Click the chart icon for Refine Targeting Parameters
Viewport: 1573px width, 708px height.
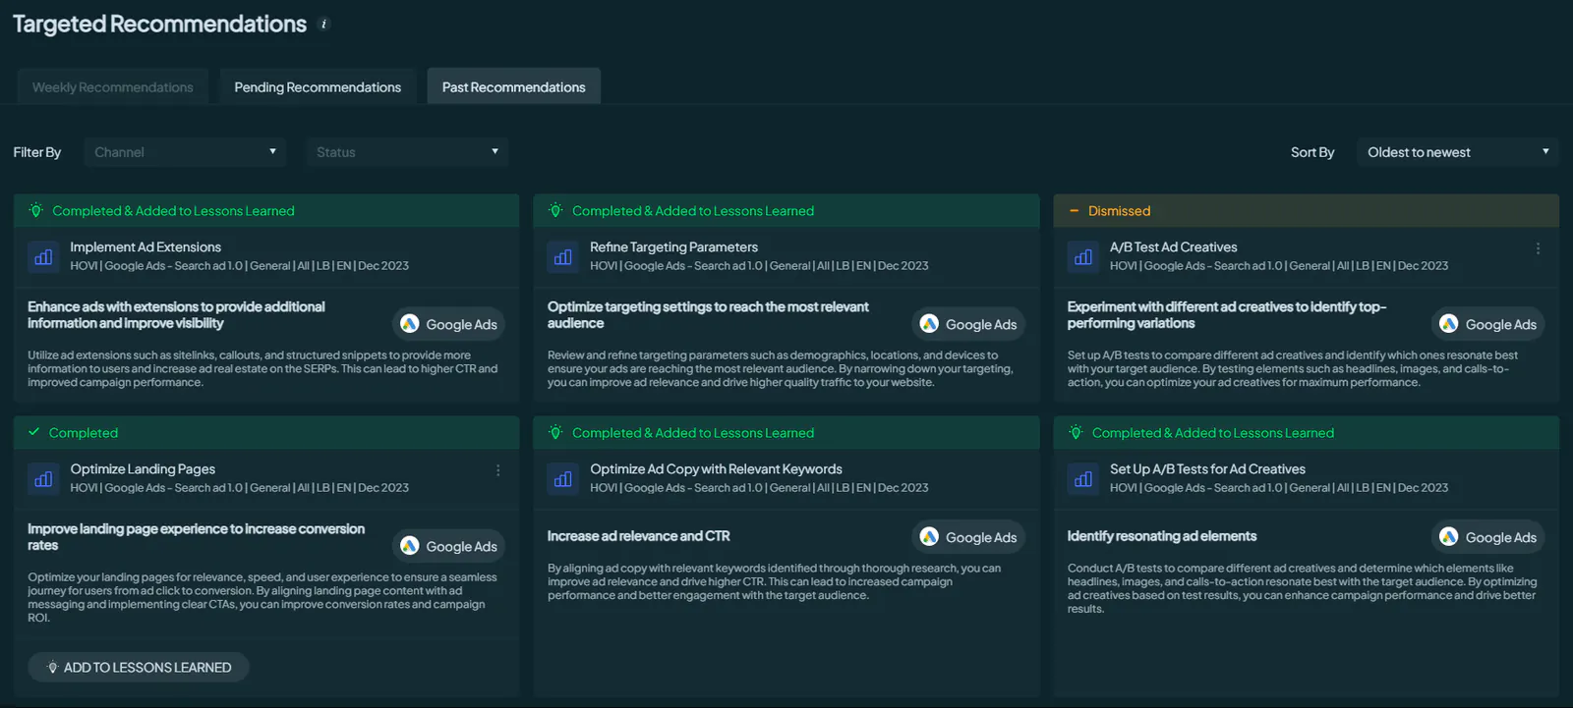coord(563,257)
